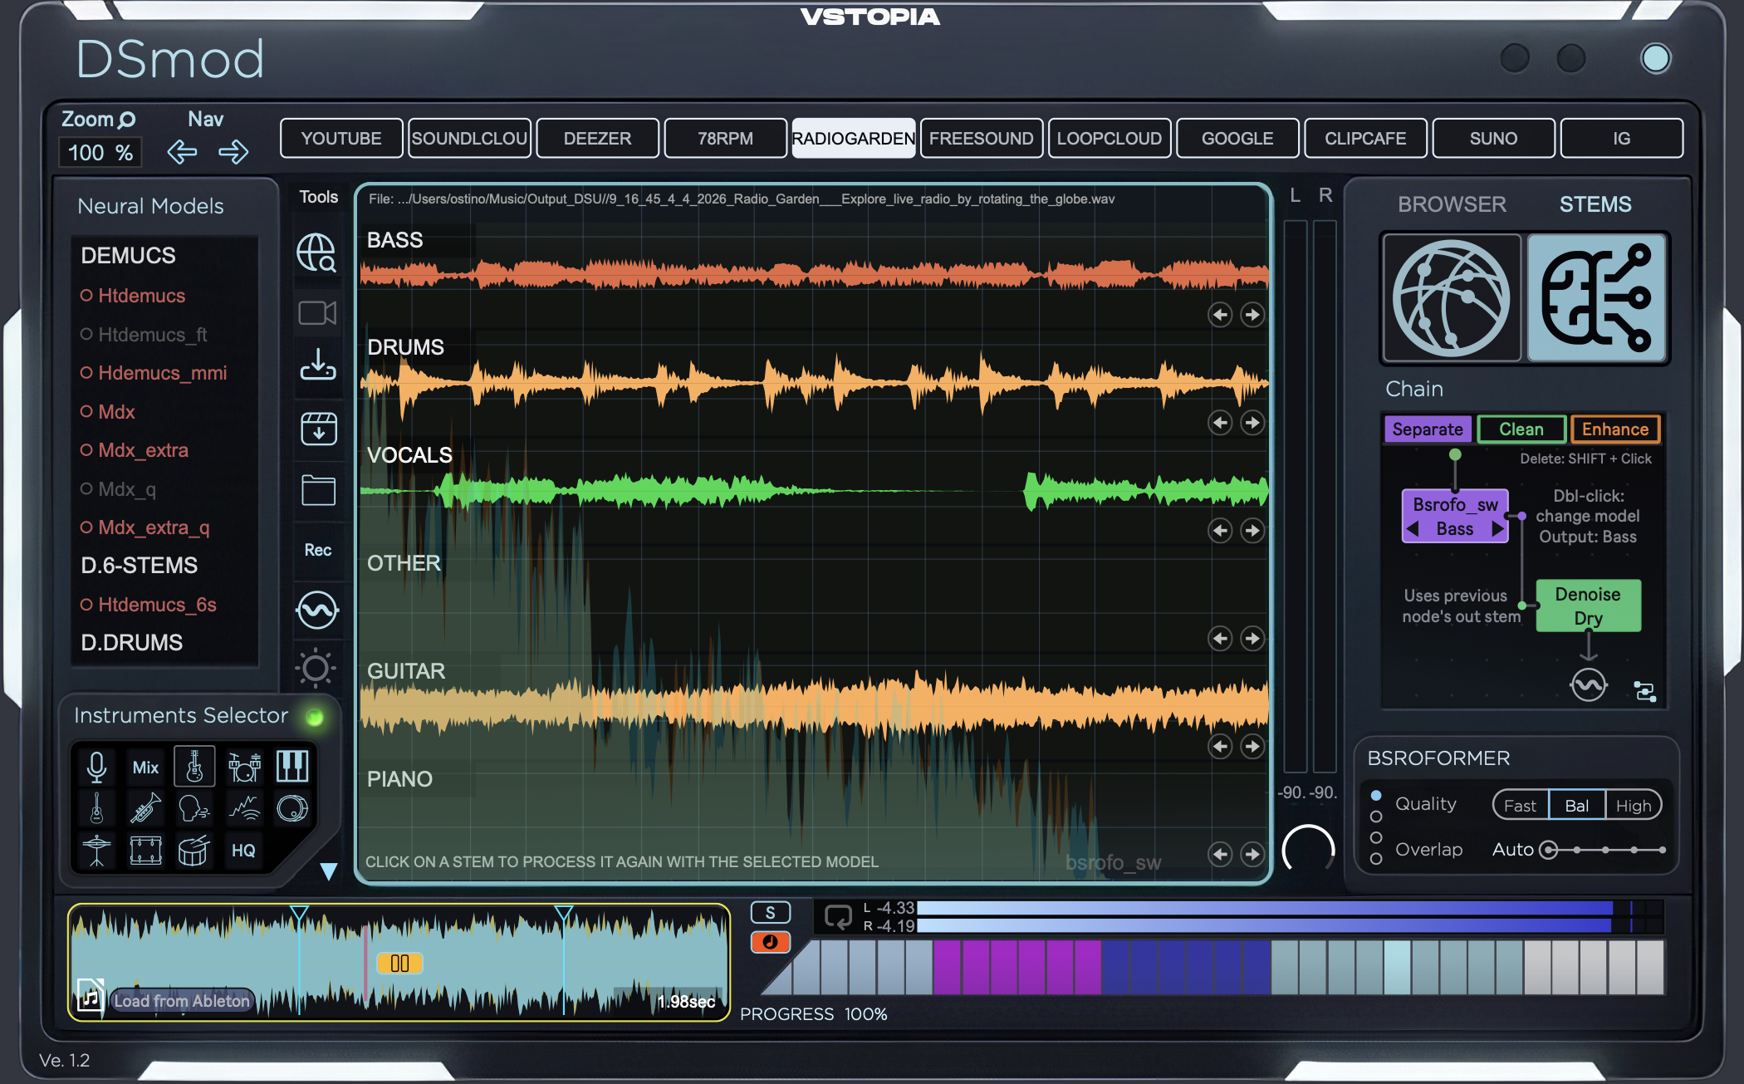Click the Overlap slider's last dot
The height and width of the screenshot is (1084, 1744).
(x=1662, y=850)
